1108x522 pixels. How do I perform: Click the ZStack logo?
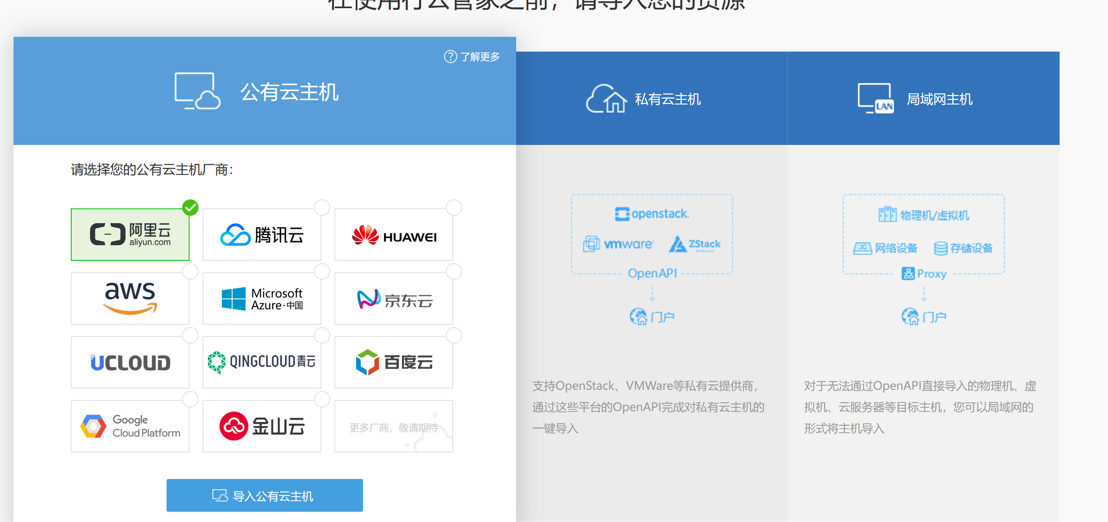pyautogui.click(x=695, y=244)
